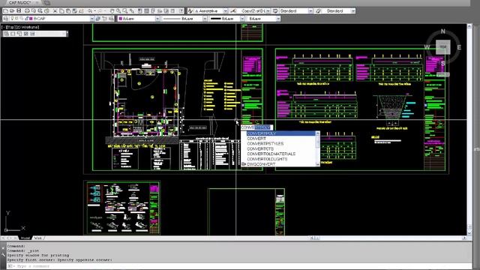Click the Help question mark icon
Screen dimensions: 480x270
tap(181, 10)
